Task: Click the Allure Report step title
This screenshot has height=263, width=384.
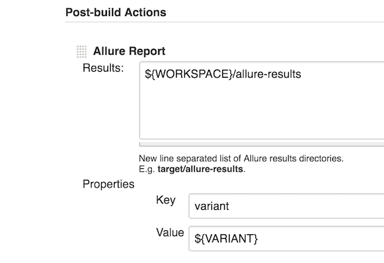Action: point(129,51)
